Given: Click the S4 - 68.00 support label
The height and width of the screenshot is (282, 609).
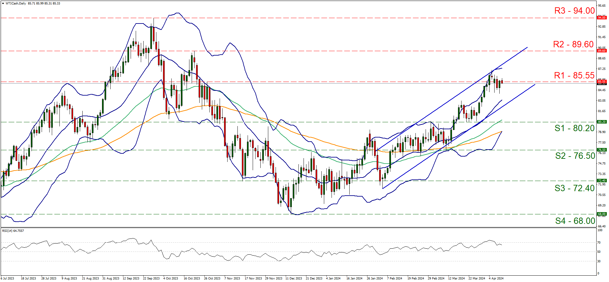Looking at the screenshot, I should [575, 221].
